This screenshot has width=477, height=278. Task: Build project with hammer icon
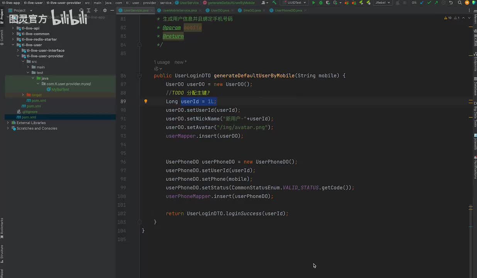tap(274, 3)
